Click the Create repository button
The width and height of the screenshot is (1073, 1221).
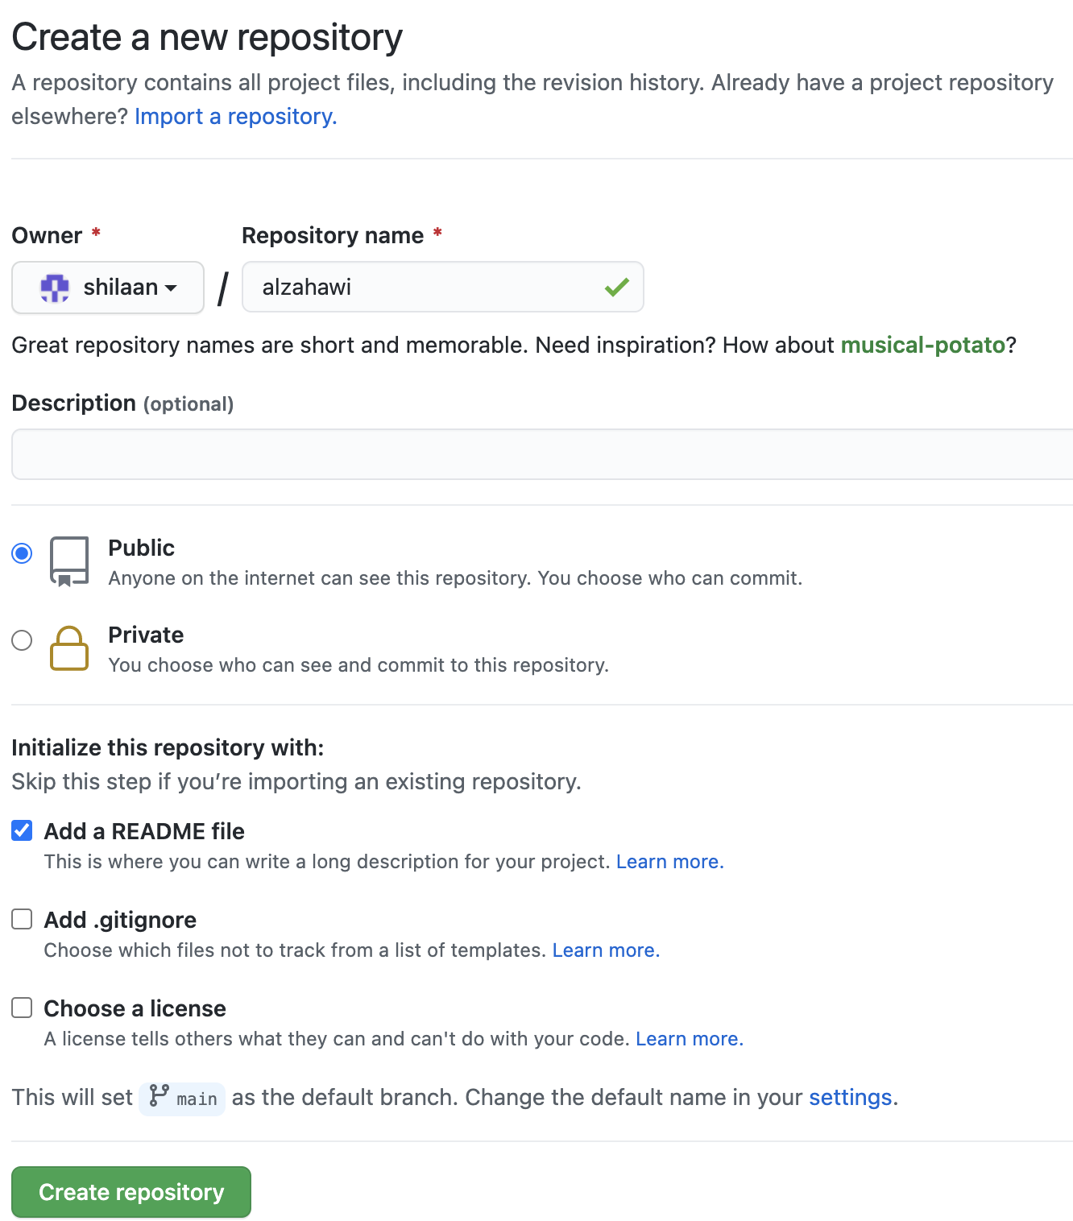(x=131, y=1192)
